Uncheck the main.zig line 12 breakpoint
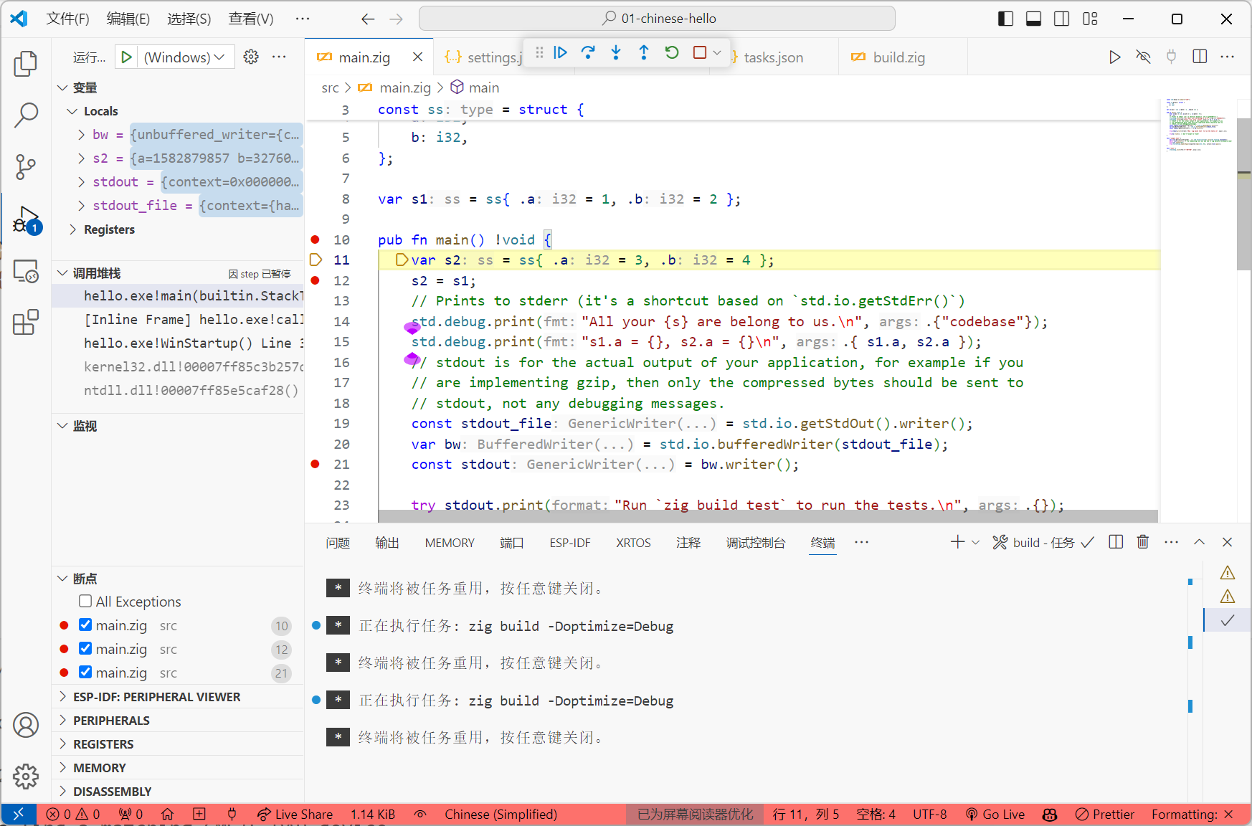 pos(85,648)
